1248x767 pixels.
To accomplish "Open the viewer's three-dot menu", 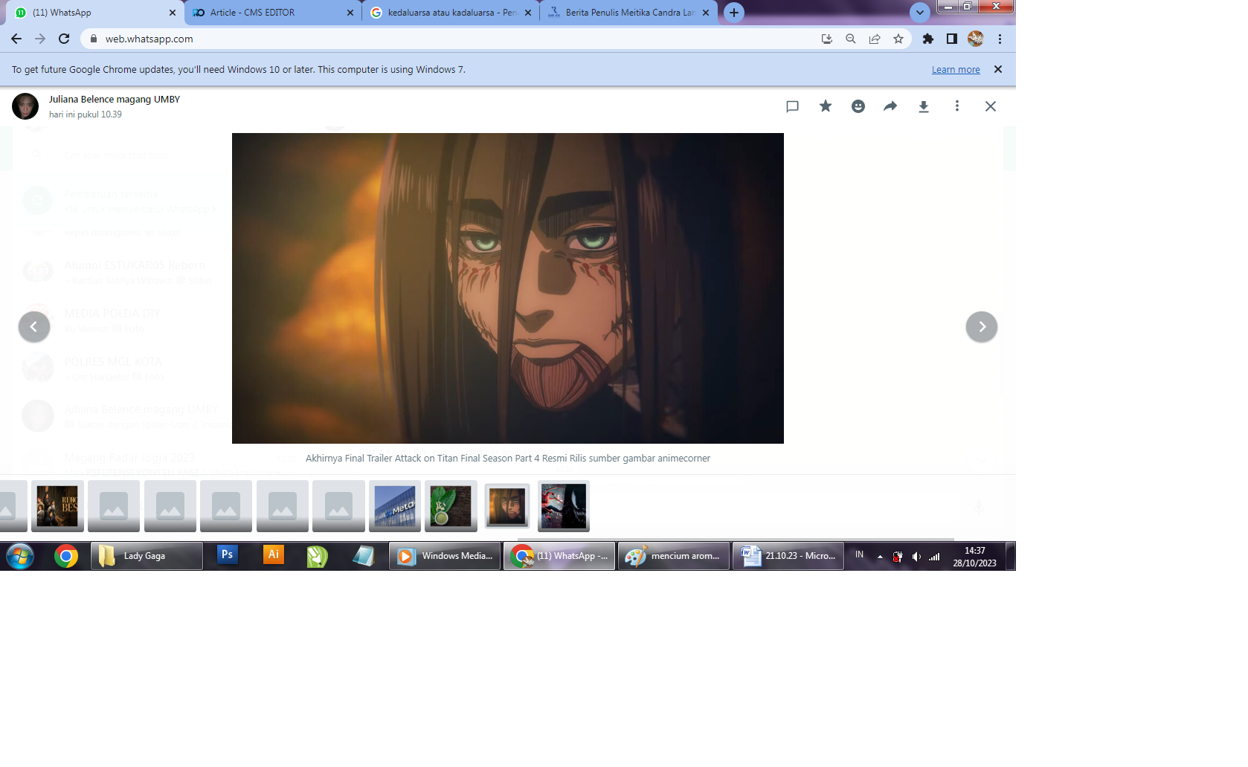I will tap(957, 106).
